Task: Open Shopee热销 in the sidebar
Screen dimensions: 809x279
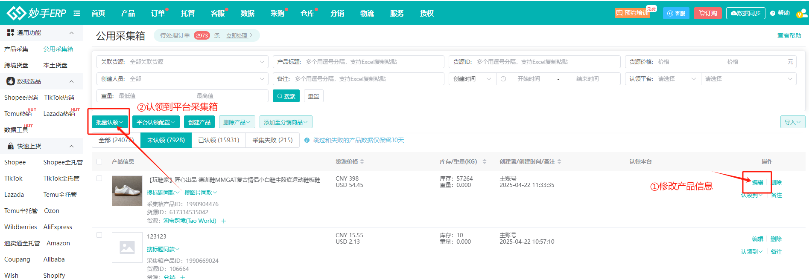Action: point(21,98)
